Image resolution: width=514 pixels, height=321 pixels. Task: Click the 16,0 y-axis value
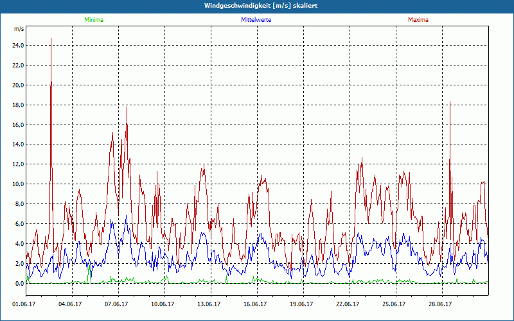[x=19, y=125]
